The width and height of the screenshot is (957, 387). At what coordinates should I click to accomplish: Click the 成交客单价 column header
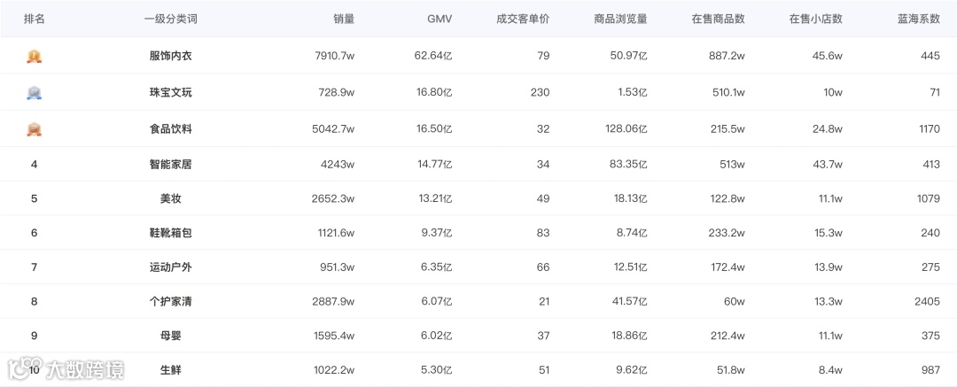523,19
